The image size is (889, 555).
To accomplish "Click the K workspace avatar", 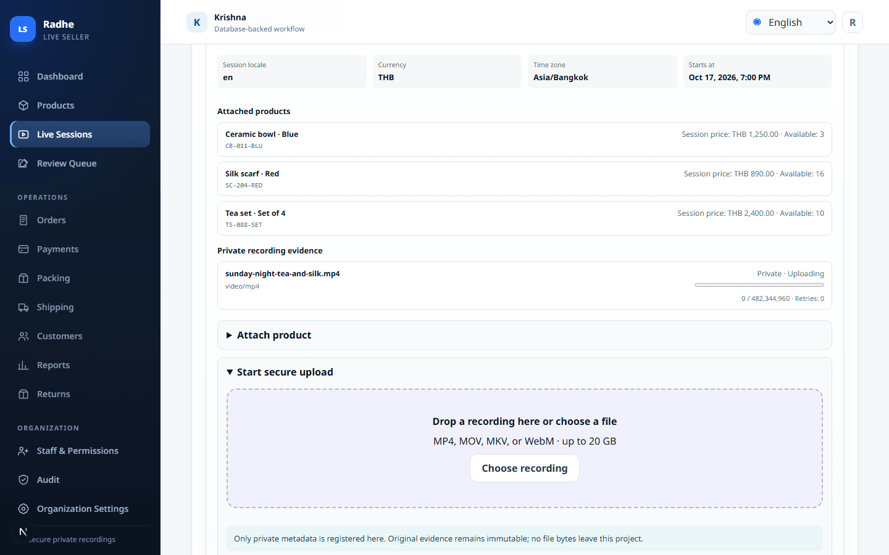I will click(x=197, y=22).
